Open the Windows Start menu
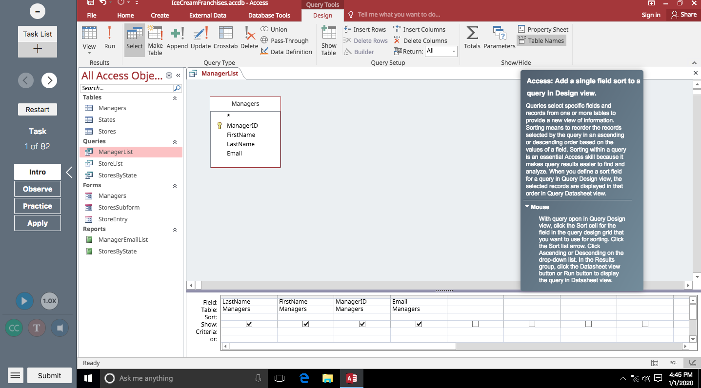 coord(88,378)
